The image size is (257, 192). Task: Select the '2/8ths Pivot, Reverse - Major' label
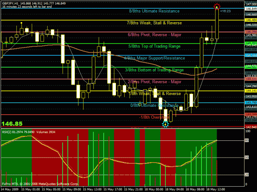[x=155, y=82]
